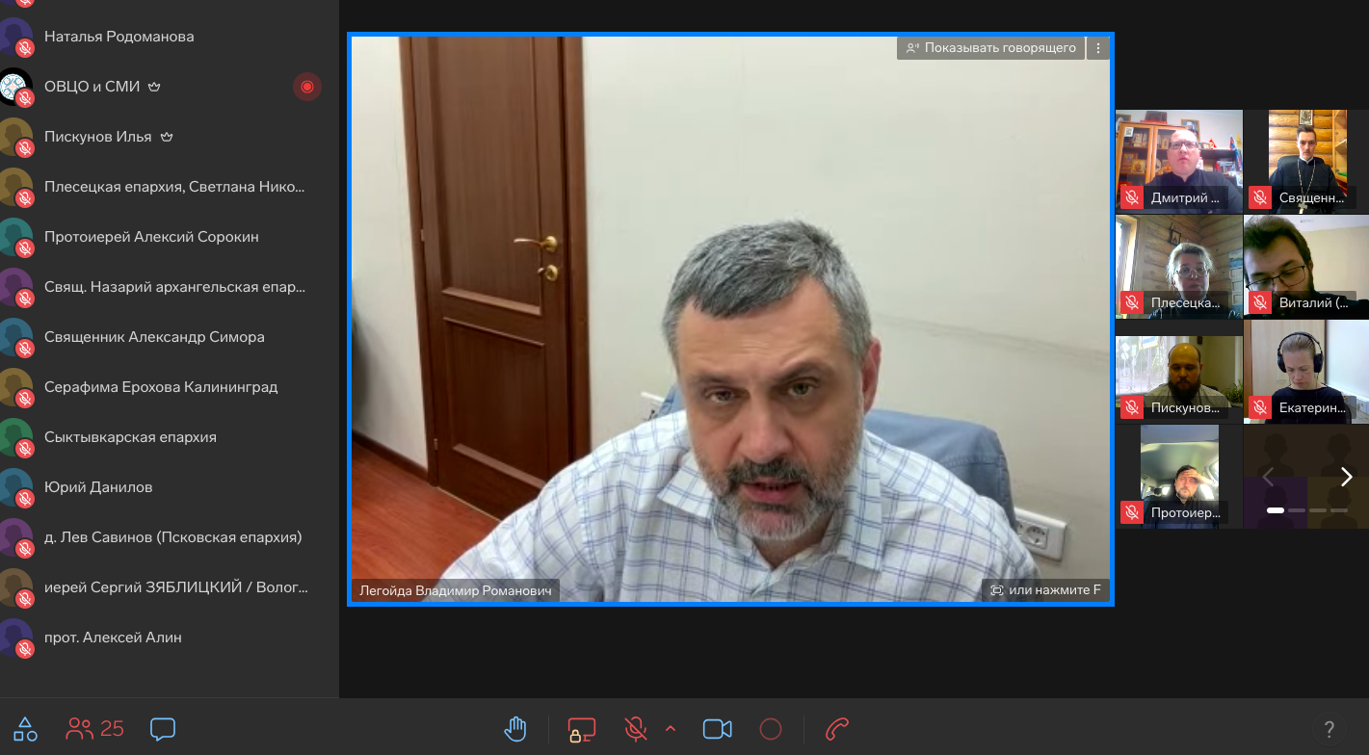Open the three-dot menu on the main video
Image resolution: width=1369 pixels, height=755 pixels.
click(x=1098, y=47)
